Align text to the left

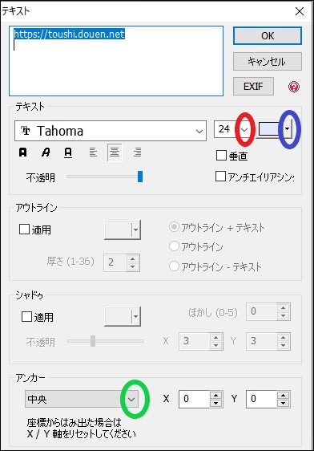tap(93, 152)
